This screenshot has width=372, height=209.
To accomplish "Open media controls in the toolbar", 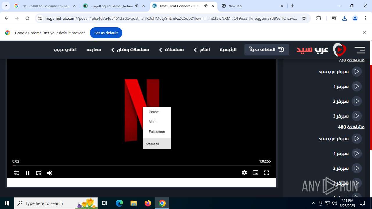I will (x=334, y=18).
